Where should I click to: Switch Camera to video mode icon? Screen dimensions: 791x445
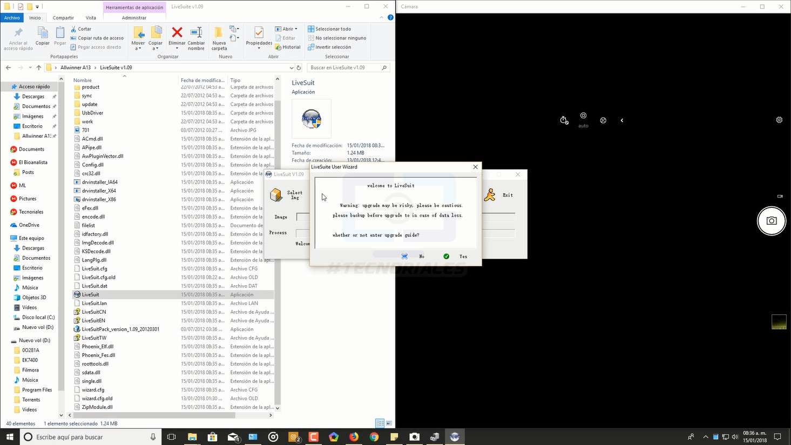point(780,196)
